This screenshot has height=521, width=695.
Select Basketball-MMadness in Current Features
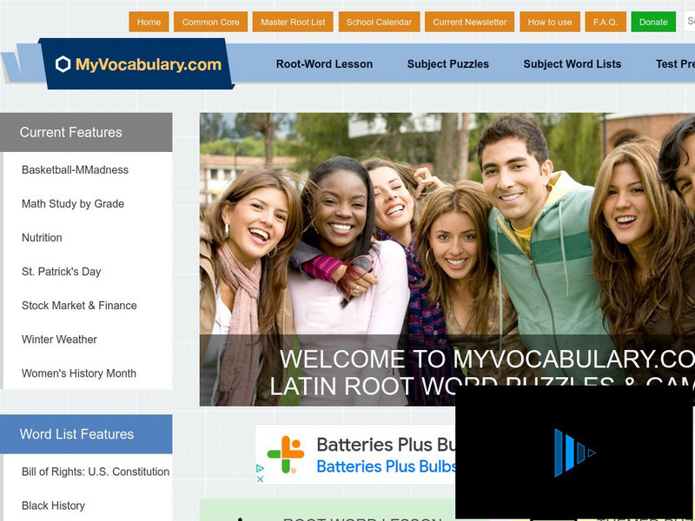(x=75, y=169)
